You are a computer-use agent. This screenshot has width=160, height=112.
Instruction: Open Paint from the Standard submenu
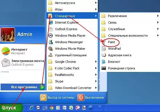coord(130,42)
